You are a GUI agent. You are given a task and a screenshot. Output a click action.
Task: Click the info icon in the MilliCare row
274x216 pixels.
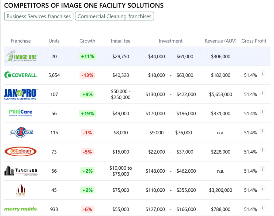pos(263,111)
